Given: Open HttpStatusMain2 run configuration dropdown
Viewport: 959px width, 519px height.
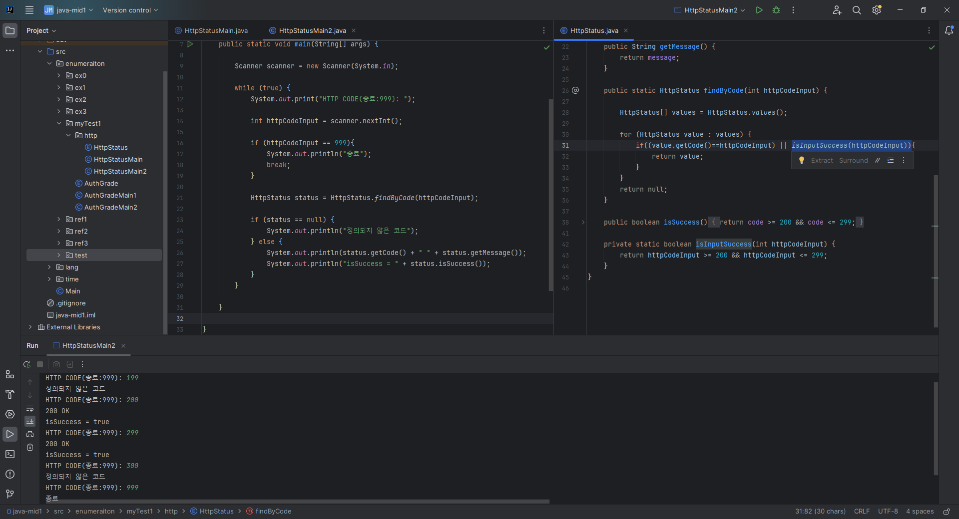Looking at the screenshot, I should coord(710,10).
